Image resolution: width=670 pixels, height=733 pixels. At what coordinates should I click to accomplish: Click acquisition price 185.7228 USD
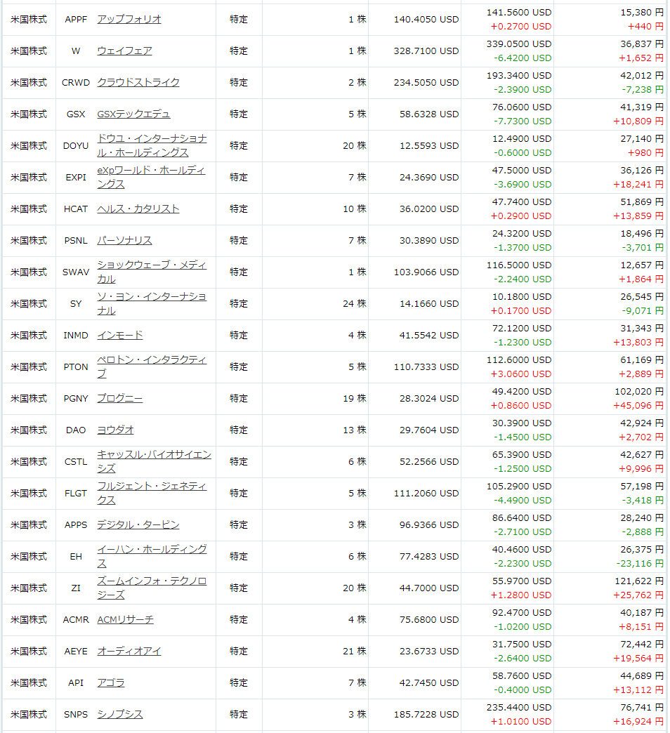pyautogui.click(x=426, y=714)
